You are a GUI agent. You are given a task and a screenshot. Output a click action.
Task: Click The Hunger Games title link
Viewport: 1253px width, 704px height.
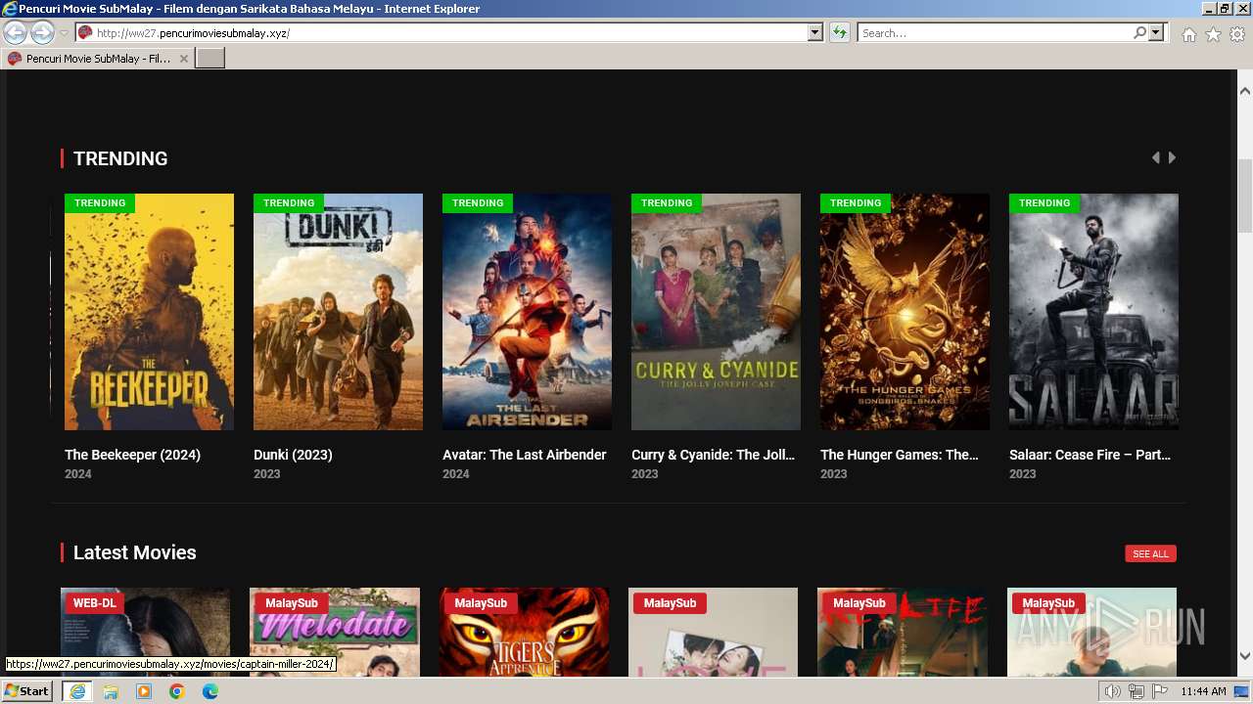(x=900, y=455)
